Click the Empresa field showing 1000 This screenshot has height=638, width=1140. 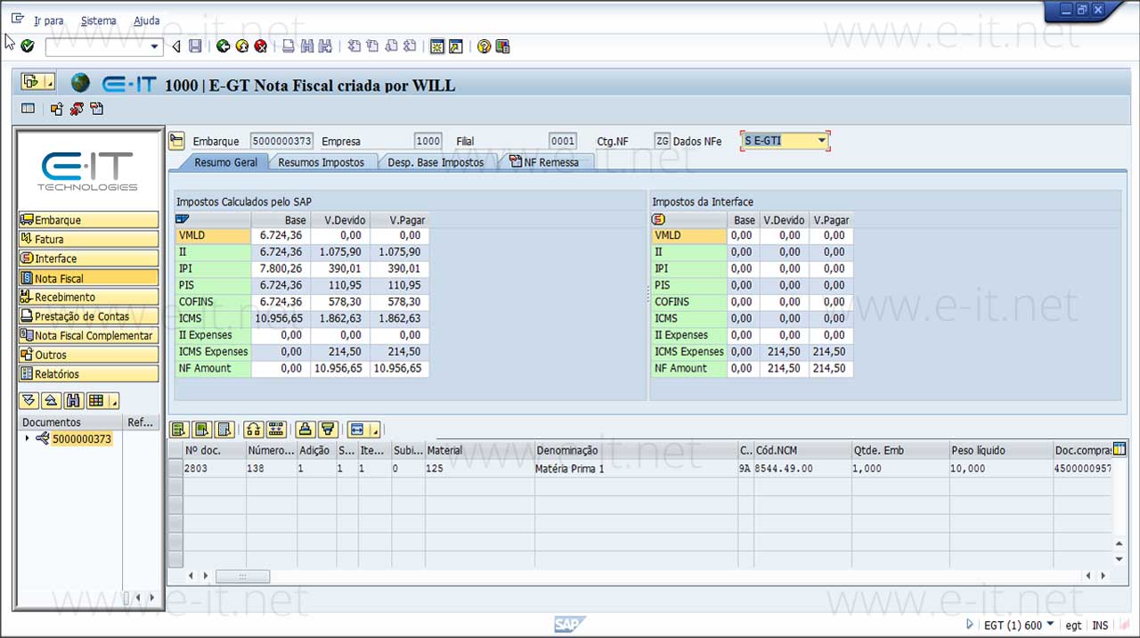click(x=428, y=141)
